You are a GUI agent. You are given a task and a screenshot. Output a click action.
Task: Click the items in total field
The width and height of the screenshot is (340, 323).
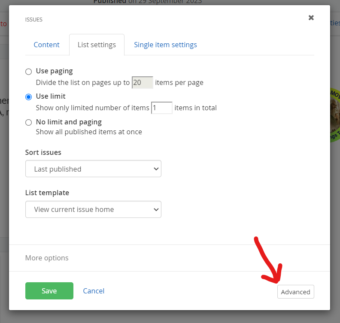[x=162, y=108]
